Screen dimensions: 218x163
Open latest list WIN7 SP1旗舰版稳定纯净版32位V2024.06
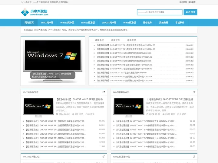click(126, 49)
